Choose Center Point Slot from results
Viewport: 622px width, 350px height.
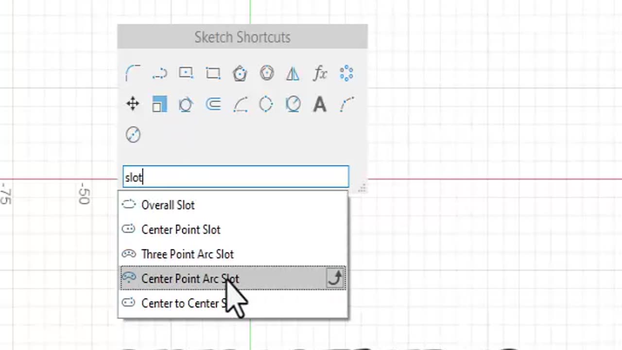click(x=234, y=229)
